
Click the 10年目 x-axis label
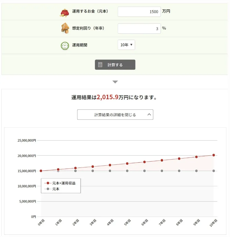tap(213, 223)
